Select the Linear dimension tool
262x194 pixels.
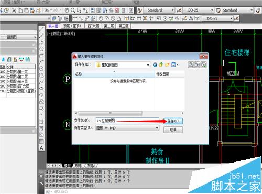(75, 18)
